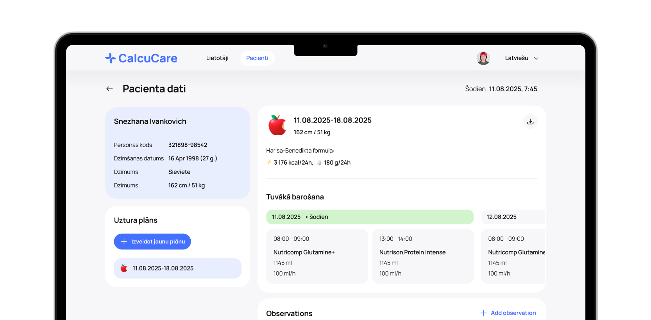Screen dimensions: 651x320
Task: Switch to the Pacienti tab
Action: 257,58
